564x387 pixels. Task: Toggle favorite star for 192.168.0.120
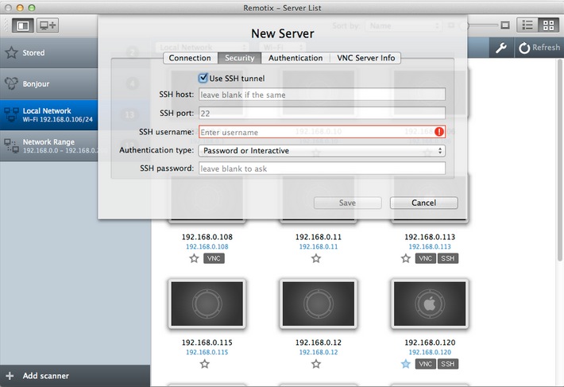click(406, 364)
